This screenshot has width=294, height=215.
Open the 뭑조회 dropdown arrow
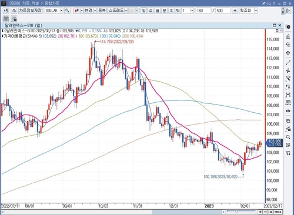click(x=256, y=11)
